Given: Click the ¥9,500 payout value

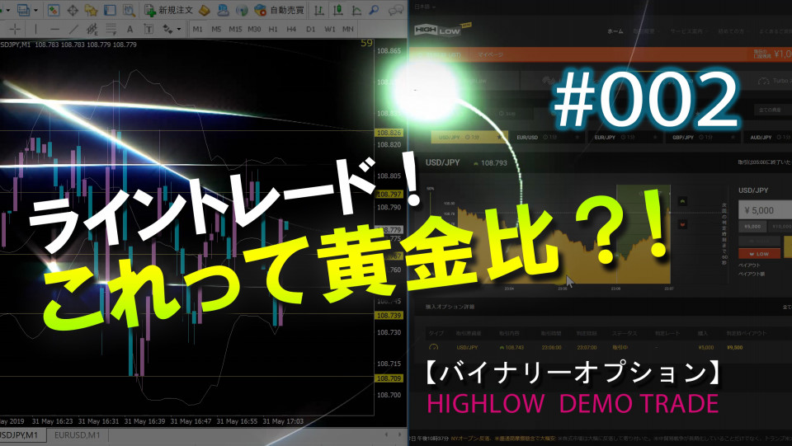Looking at the screenshot, I should point(734,348).
